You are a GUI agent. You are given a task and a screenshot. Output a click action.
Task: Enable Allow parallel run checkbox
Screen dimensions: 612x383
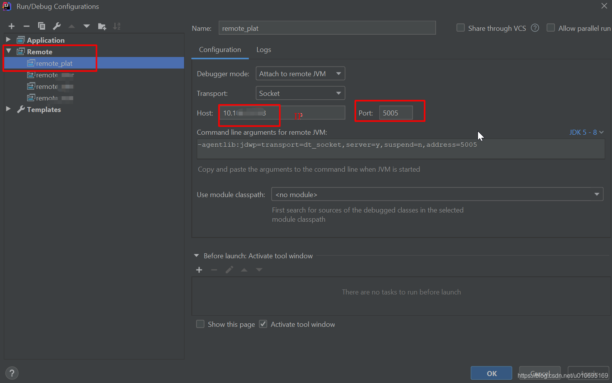click(551, 28)
